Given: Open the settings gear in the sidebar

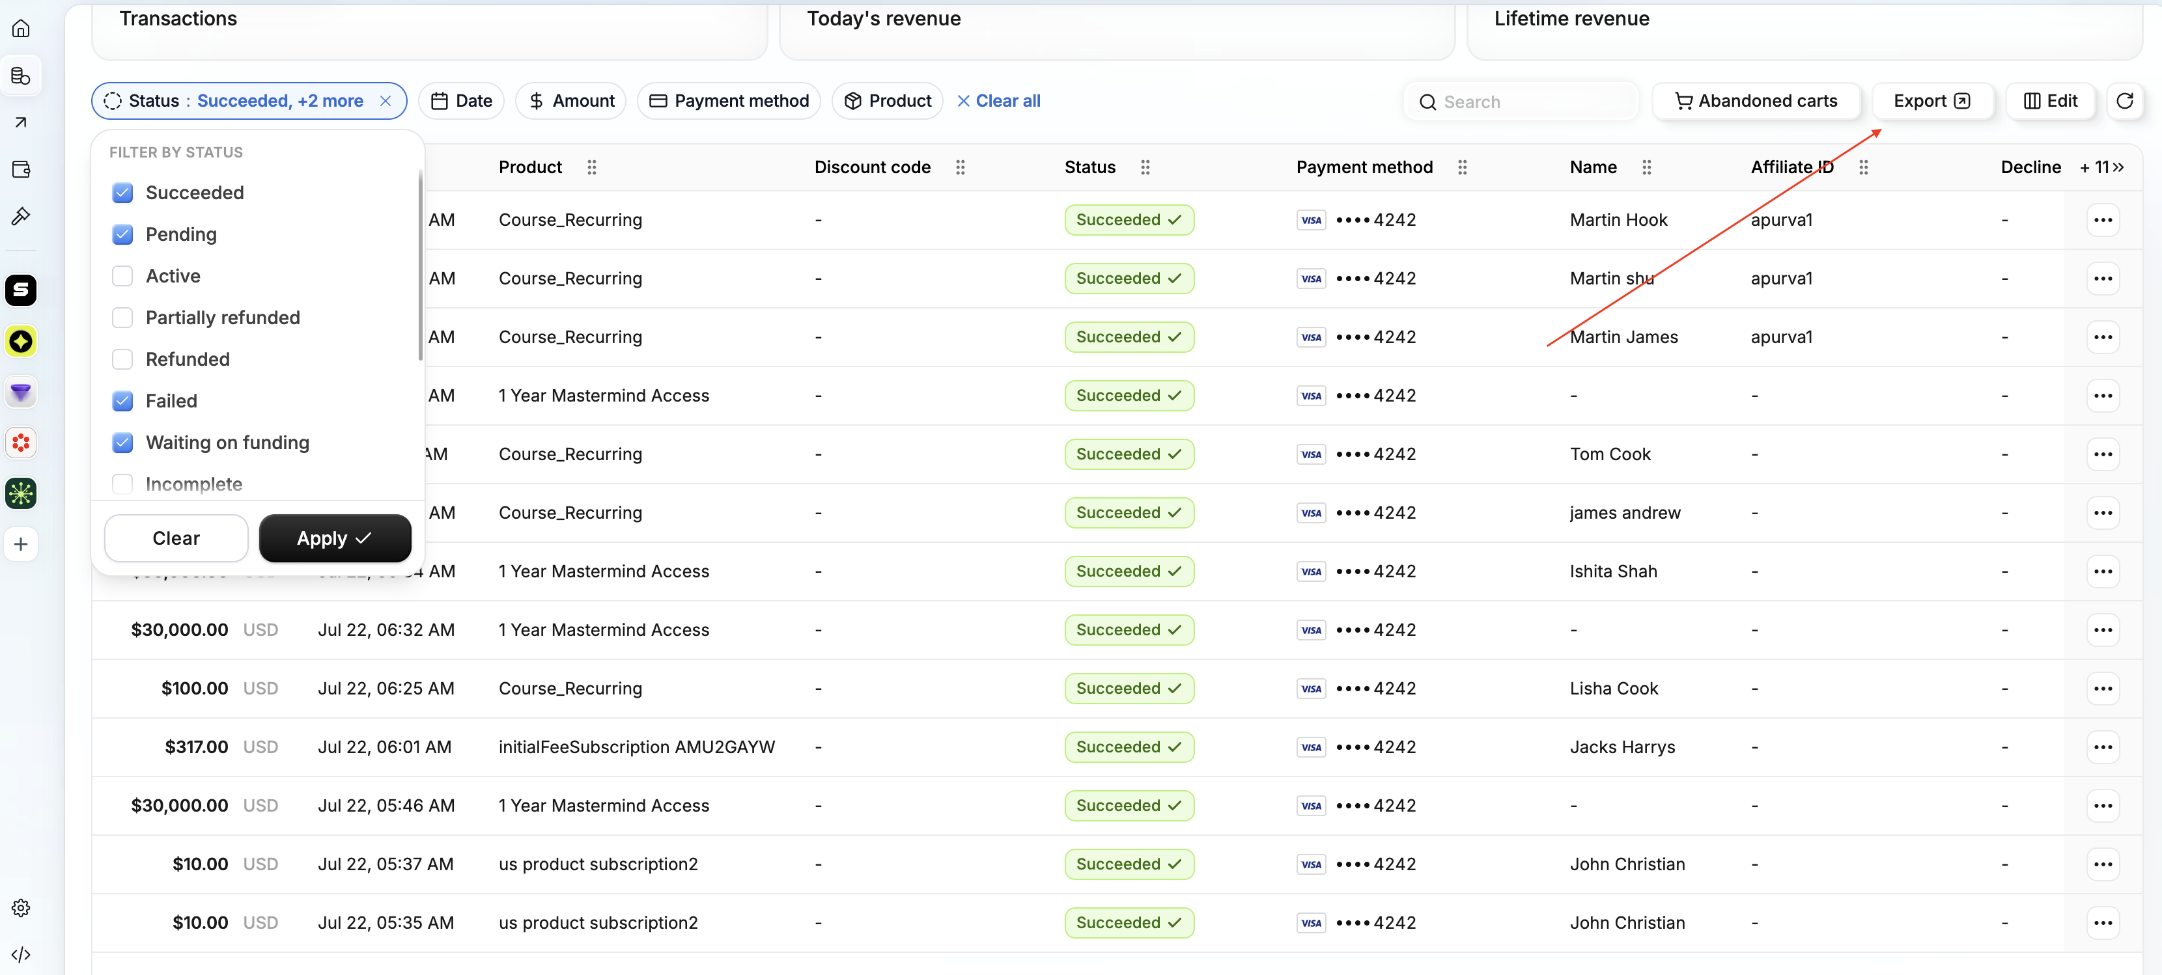Looking at the screenshot, I should pos(21,908).
